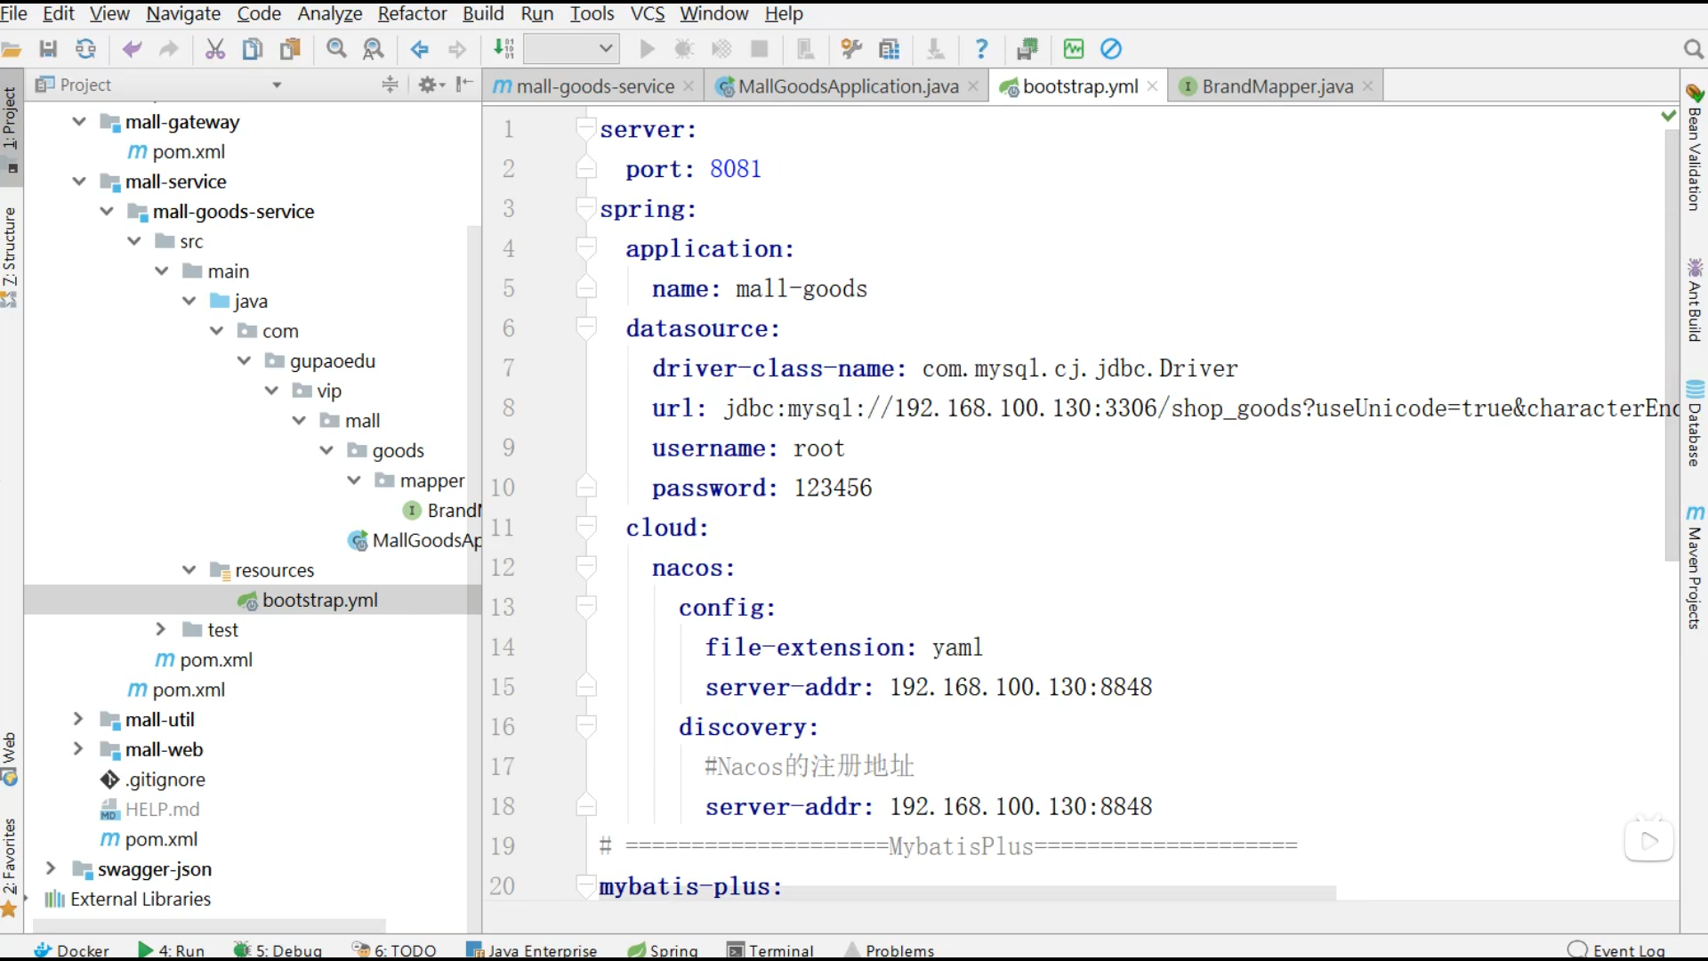Toggle the Database side tool window

(1695, 424)
